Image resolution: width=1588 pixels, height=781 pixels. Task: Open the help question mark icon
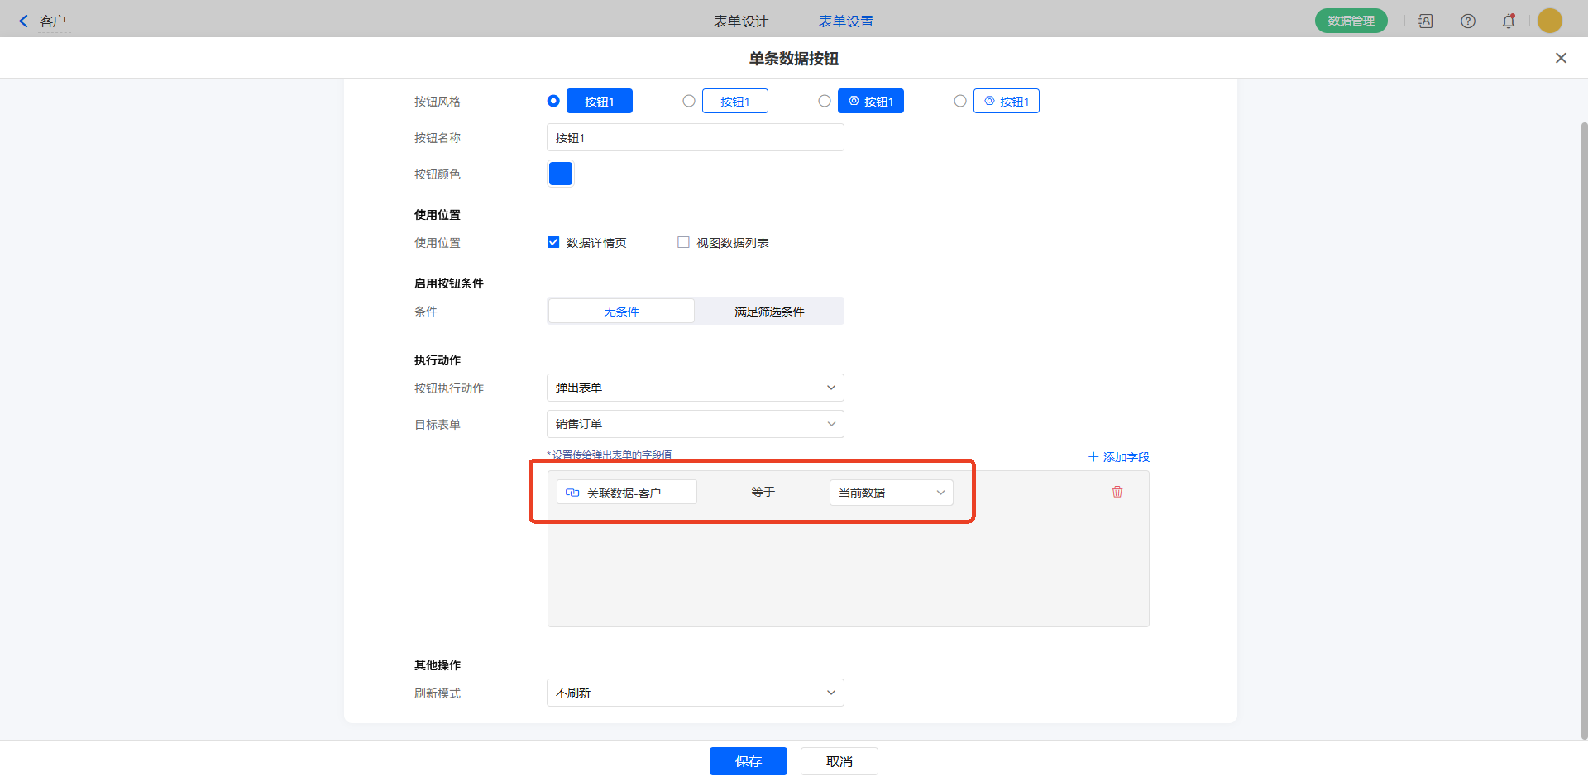tap(1468, 21)
